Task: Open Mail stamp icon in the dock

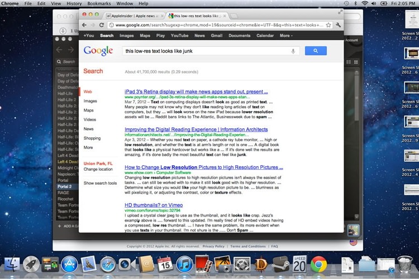Action: click(x=88, y=264)
